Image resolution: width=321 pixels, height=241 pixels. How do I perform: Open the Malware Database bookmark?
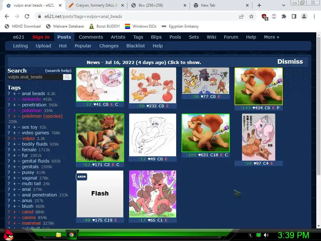65,26
